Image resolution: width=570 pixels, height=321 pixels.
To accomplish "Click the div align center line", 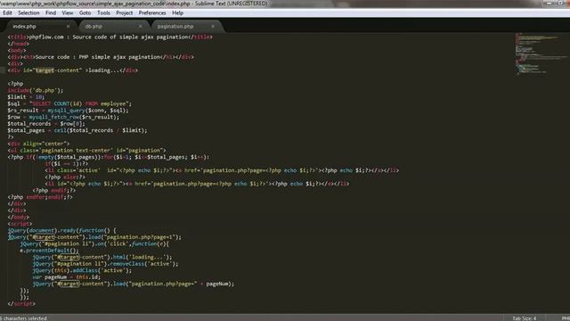I will [x=38, y=144].
